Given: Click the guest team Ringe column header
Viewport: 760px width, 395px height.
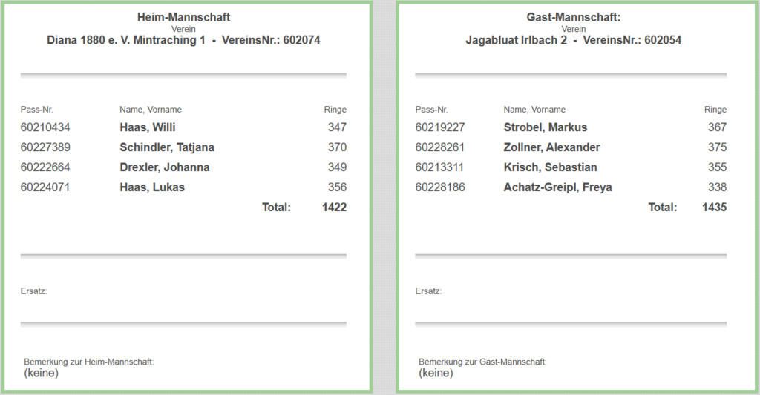Looking at the screenshot, I should coord(715,110).
